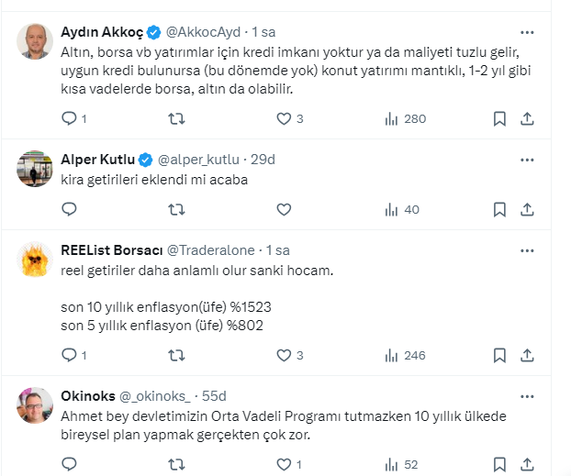Reply to Alper Kutlu's tweet
The height and width of the screenshot is (476, 571).
coord(69,209)
